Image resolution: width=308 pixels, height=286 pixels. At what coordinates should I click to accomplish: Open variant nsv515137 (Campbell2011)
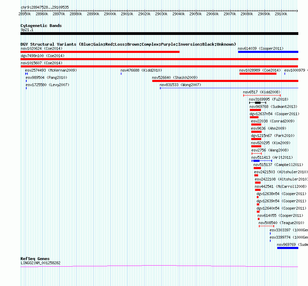278,165
